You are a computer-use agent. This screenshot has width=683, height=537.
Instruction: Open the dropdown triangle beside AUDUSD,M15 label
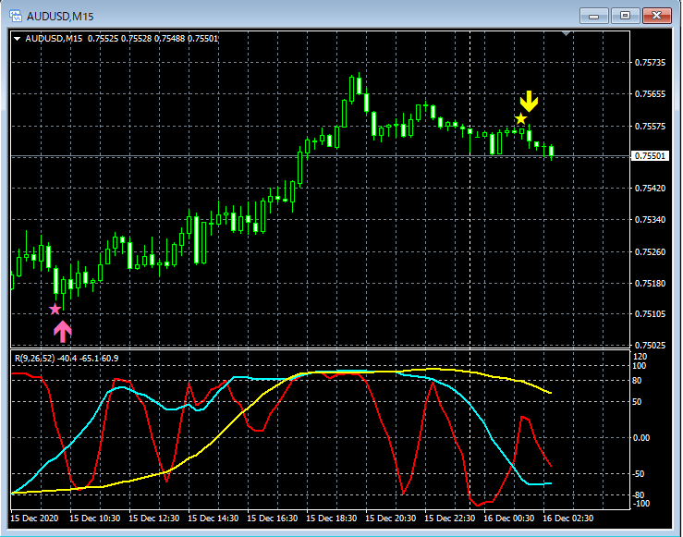coord(17,38)
